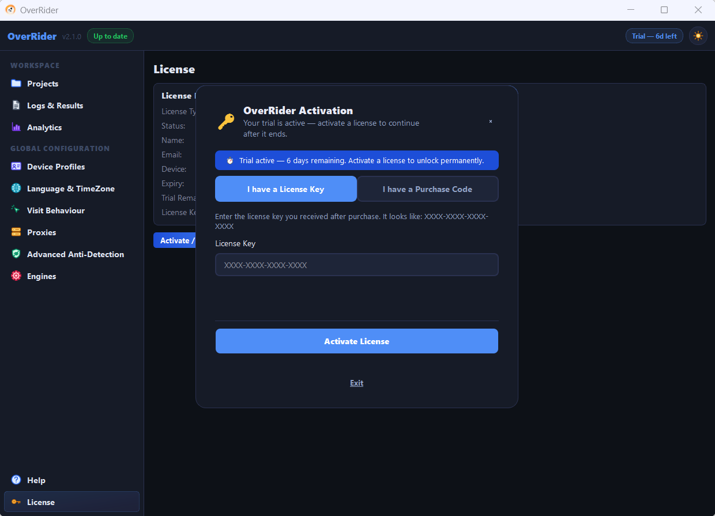Click the Activate License button
This screenshot has height=516, width=715.
pyautogui.click(x=357, y=341)
